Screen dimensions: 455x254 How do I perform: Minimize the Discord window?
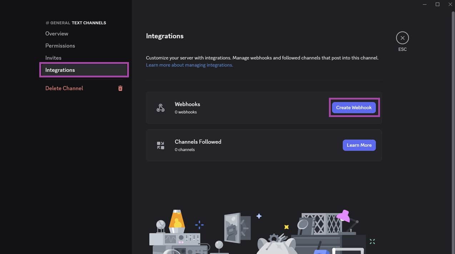tap(425, 4)
